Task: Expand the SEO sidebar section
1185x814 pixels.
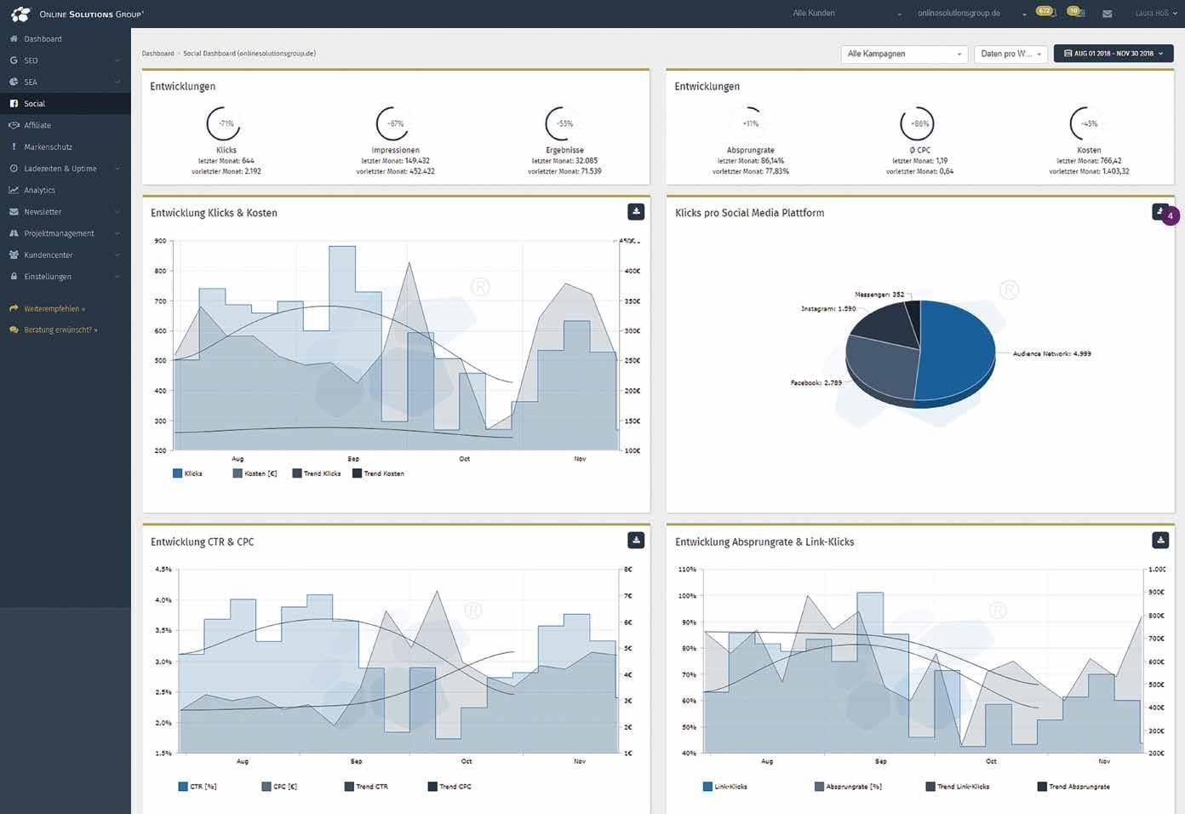Action: coord(65,60)
